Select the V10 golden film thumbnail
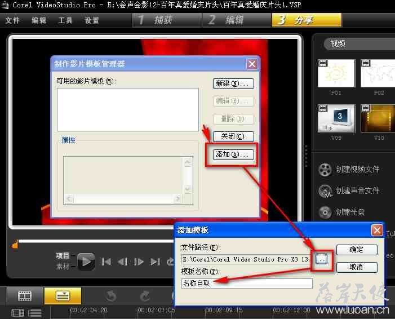 378,118
